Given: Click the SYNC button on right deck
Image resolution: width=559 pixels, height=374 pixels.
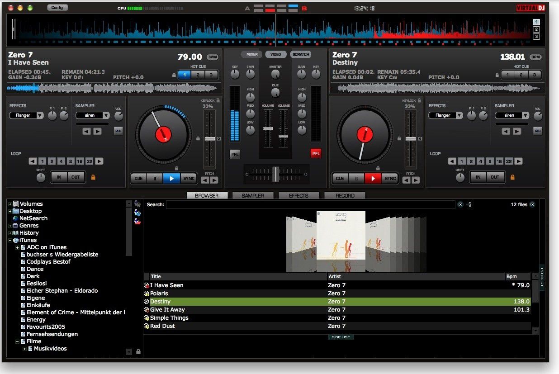Looking at the screenshot, I should [x=390, y=178].
